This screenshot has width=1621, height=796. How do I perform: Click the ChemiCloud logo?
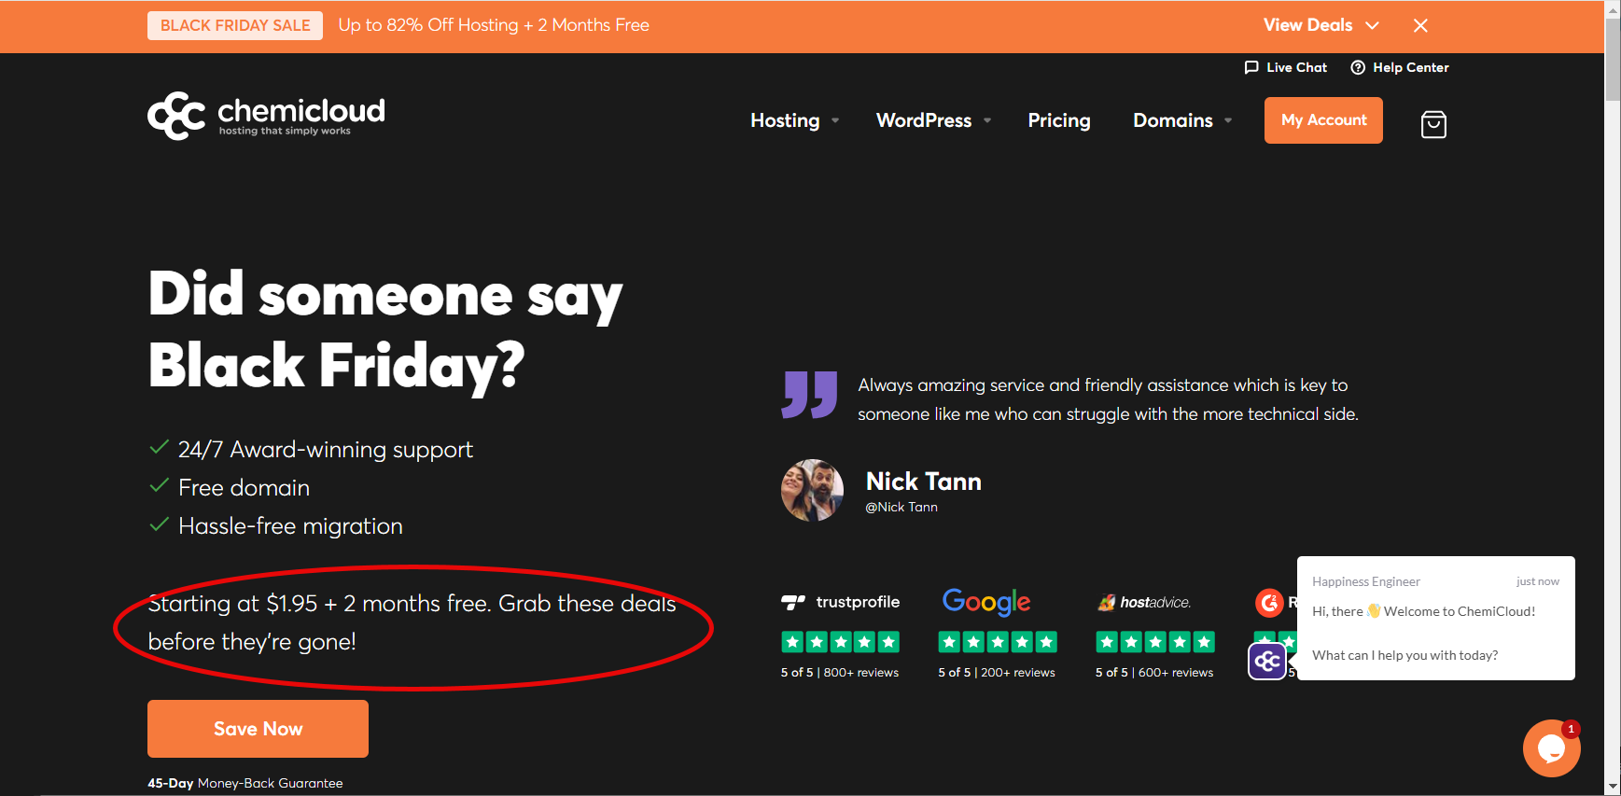(x=266, y=116)
